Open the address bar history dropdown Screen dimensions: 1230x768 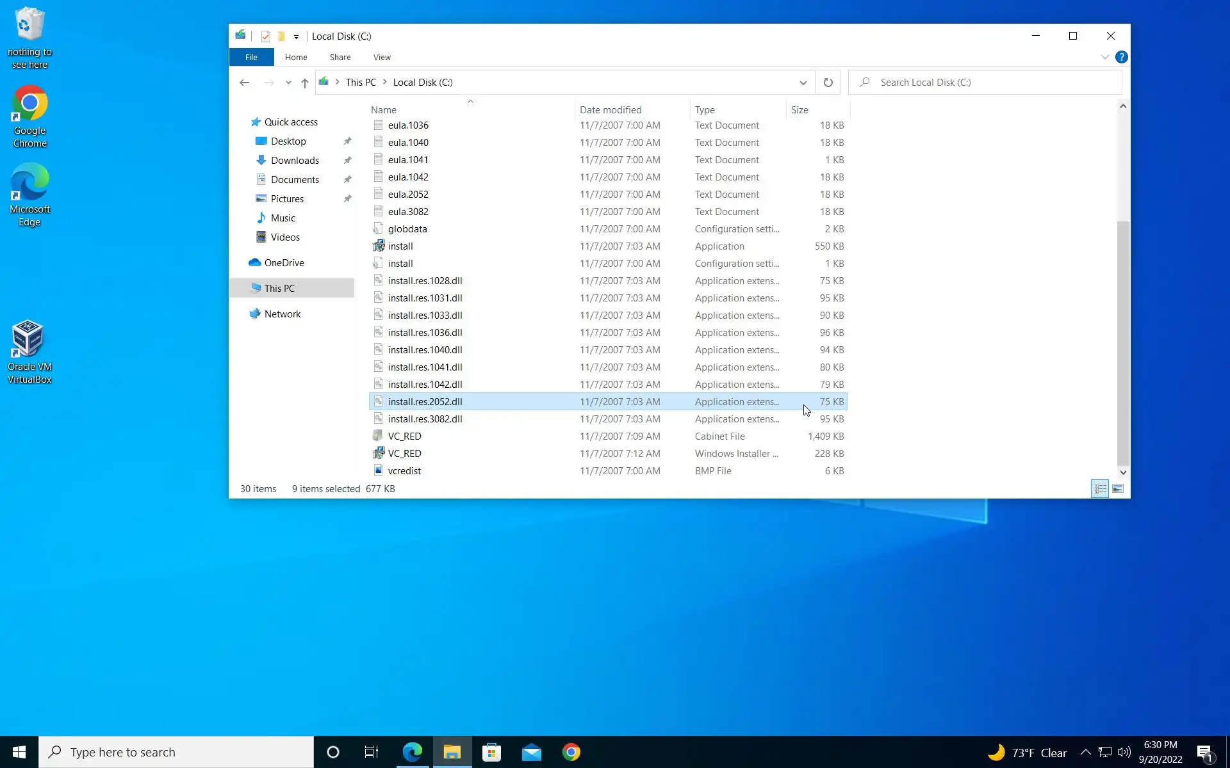pos(803,83)
